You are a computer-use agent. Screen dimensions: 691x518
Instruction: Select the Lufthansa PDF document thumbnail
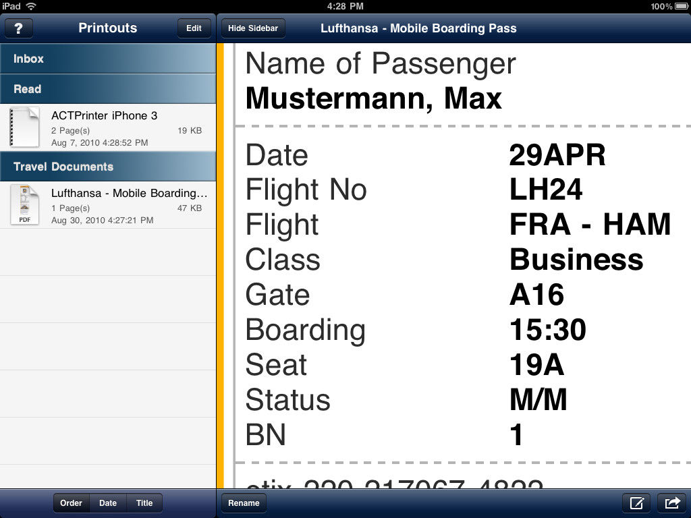(25, 205)
